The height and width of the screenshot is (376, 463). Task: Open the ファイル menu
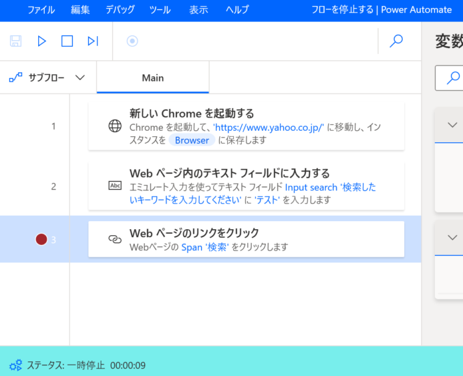point(41,10)
